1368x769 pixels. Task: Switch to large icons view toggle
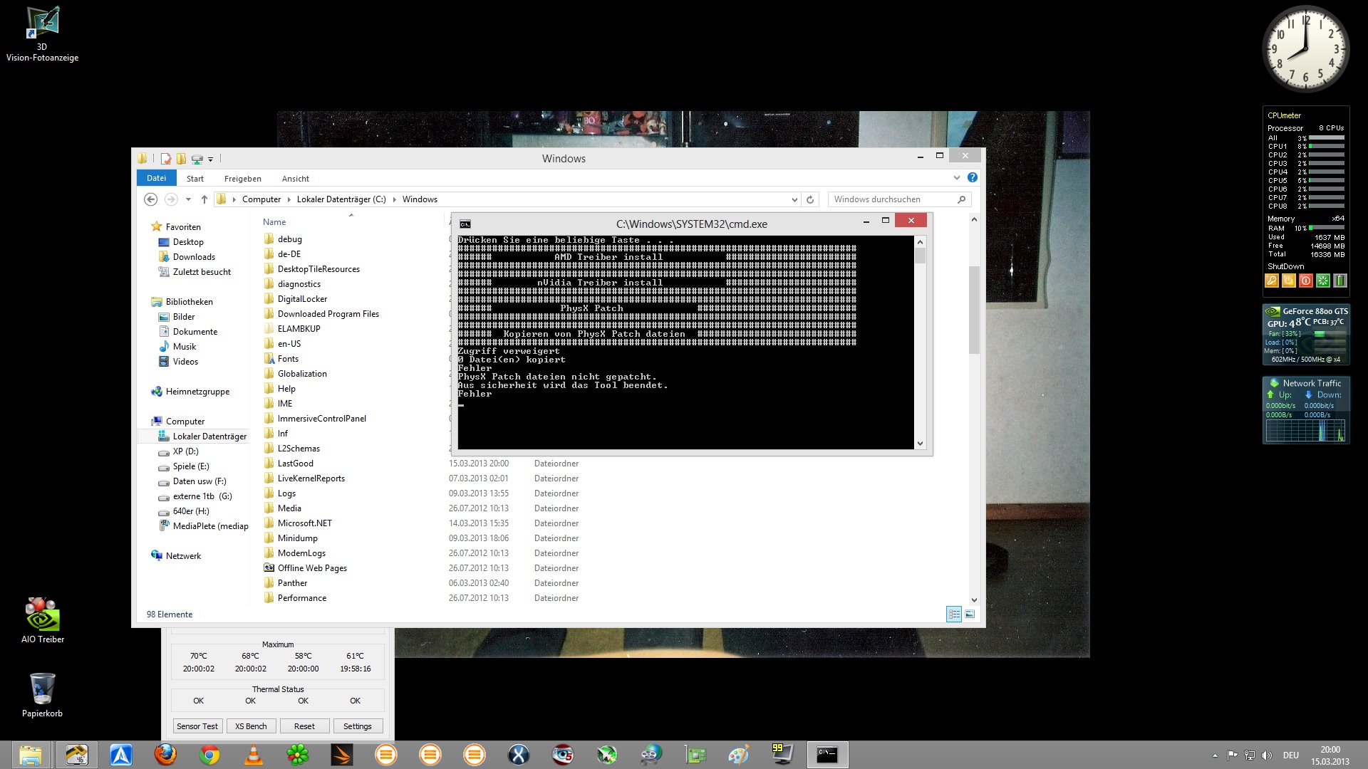[x=970, y=614]
